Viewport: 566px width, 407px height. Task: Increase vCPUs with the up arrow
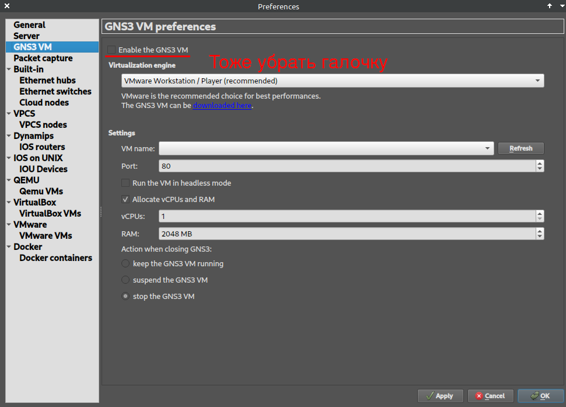point(540,214)
